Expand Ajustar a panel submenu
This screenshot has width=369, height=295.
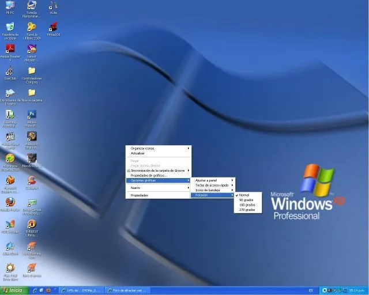pyautogui.click(x=213, y=180)
